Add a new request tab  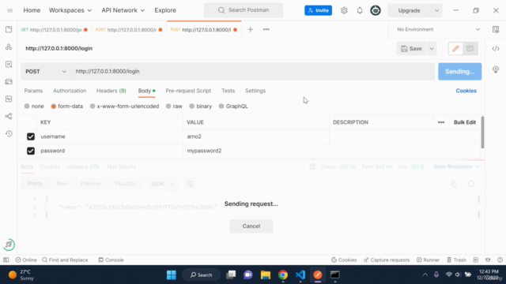point(250,29)
